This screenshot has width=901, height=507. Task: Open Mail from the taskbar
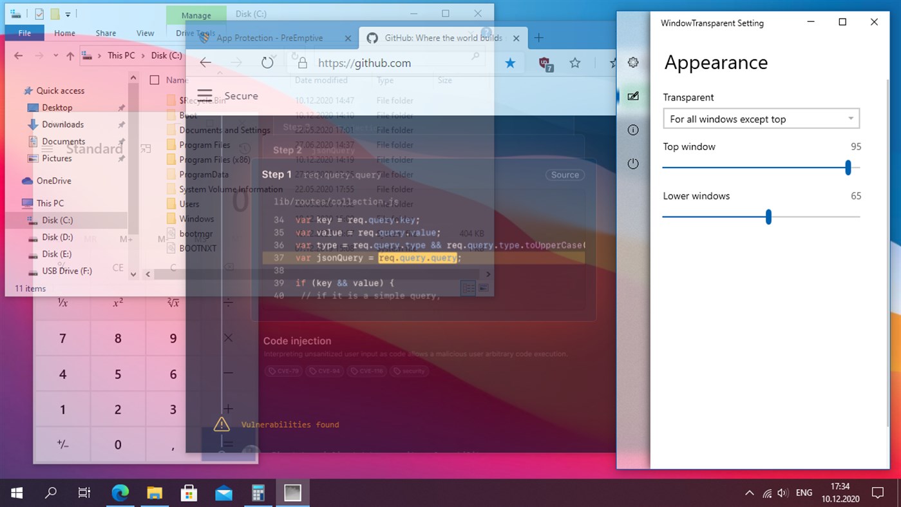pos(223,493)
